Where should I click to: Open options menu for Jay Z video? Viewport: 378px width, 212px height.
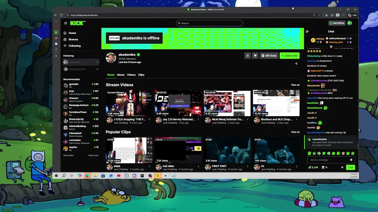(198, 120)
